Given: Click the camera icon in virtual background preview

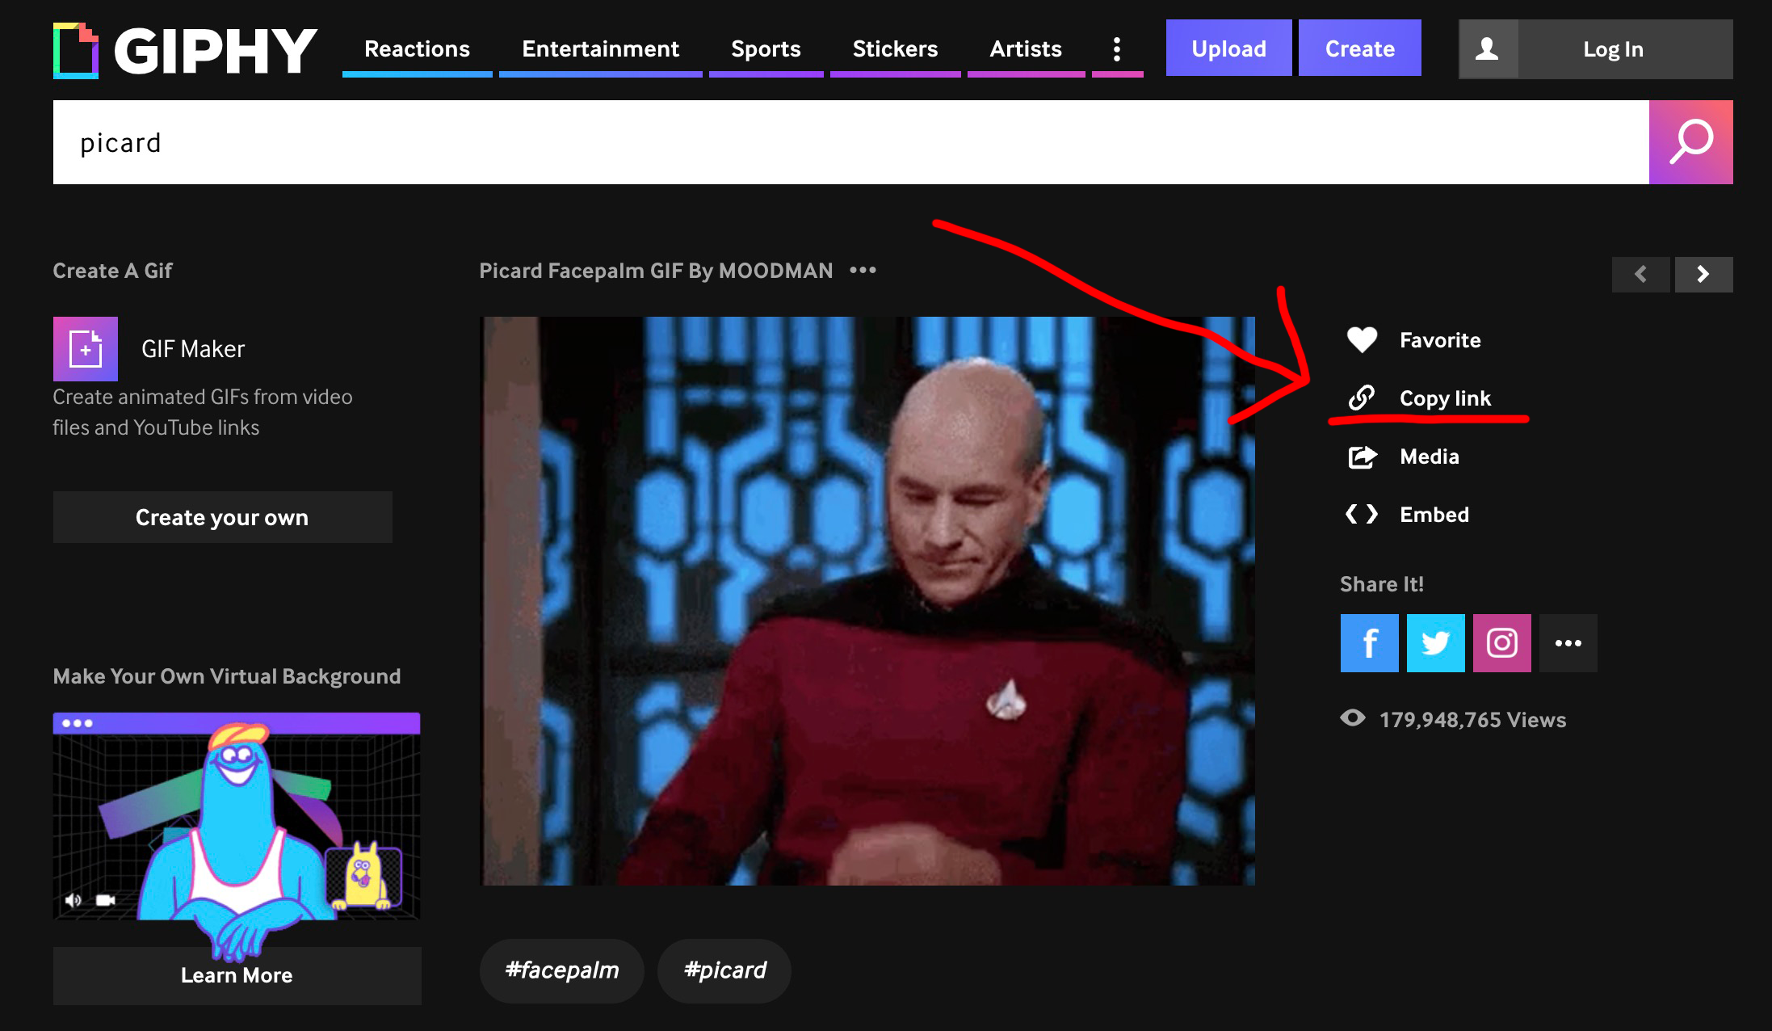Looking at the screenshot, I should 106,900.
